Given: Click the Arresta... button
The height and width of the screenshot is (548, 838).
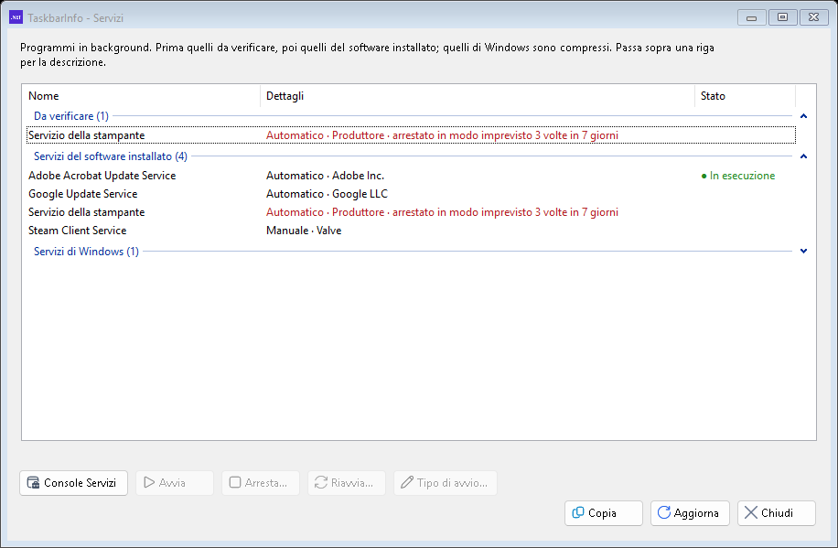Looking at the screenshot, I should (261, 483).
